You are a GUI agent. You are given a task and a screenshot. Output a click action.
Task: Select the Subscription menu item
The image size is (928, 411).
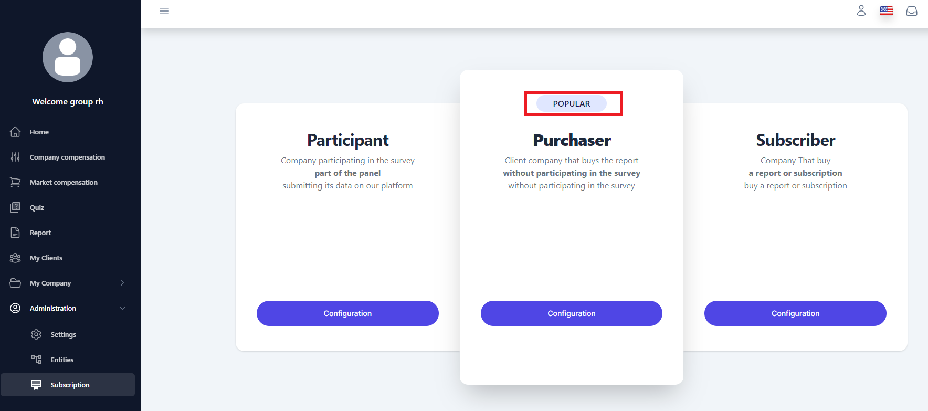(70, 385)
